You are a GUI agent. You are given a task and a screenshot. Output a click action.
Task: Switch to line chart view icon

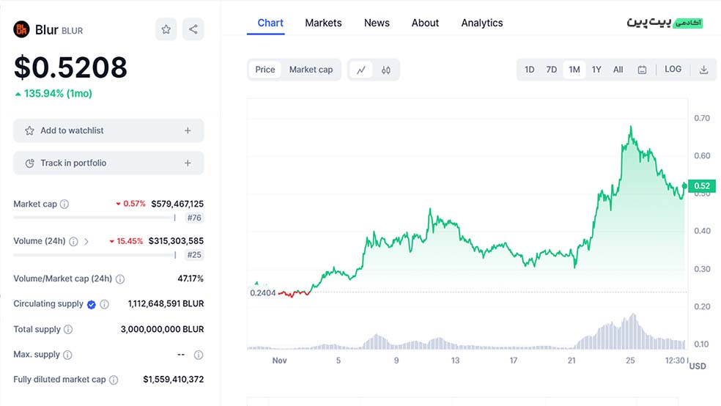[x=361, y=70]
